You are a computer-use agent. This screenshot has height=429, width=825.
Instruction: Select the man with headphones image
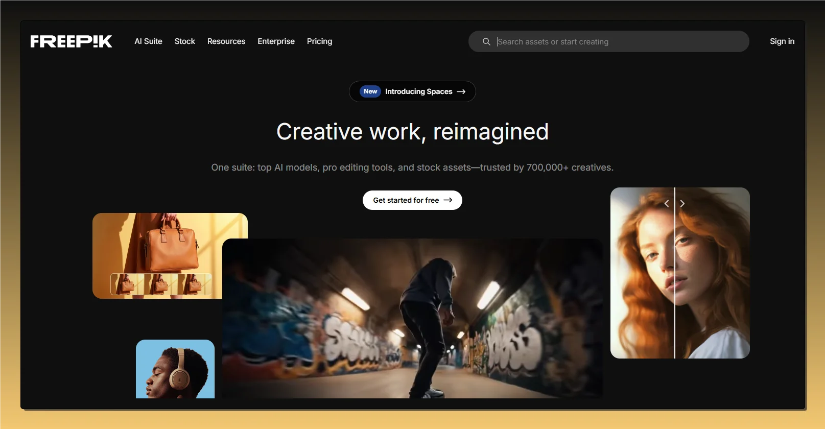pyautogui.click(x=175, y=369)
